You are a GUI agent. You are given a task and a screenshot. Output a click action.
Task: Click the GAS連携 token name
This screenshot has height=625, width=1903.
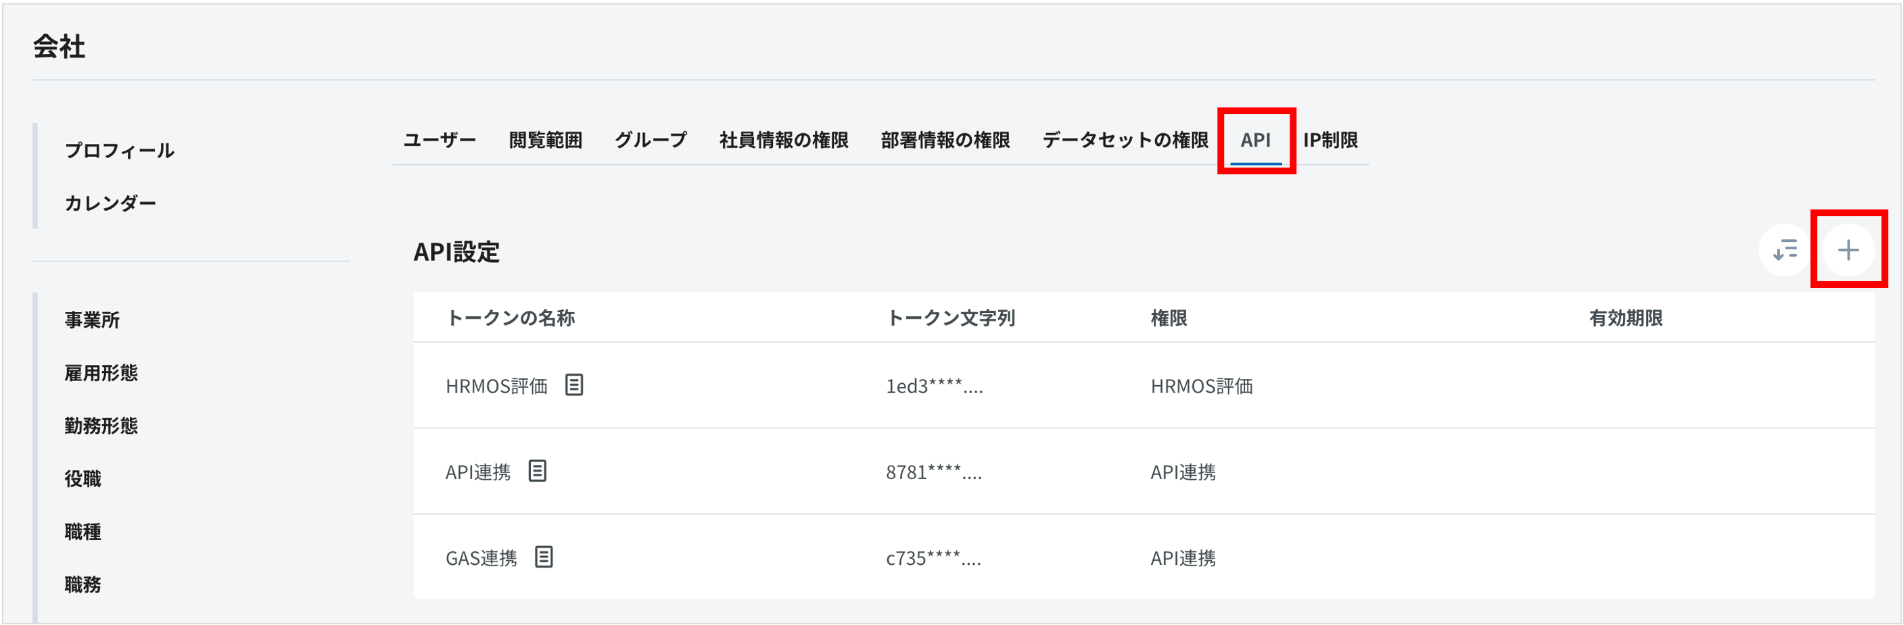[481, 559]
